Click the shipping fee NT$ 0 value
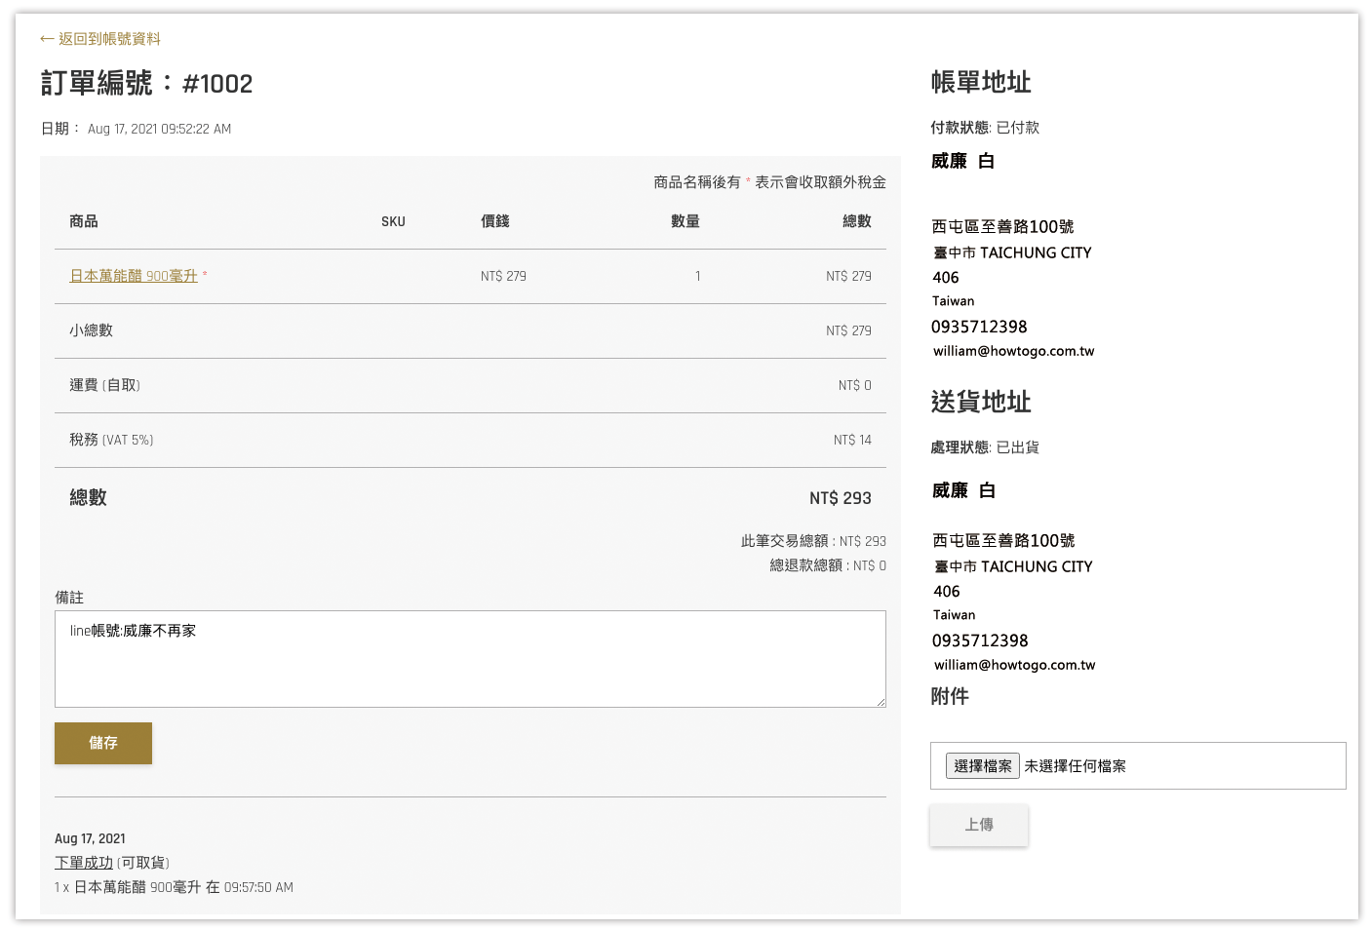 tap(855, 385)
